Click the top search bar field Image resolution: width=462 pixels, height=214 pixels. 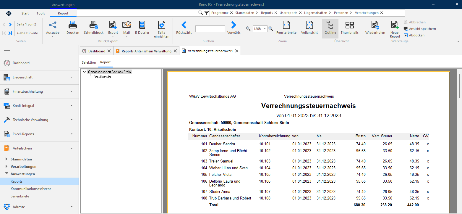click(137, 13)
